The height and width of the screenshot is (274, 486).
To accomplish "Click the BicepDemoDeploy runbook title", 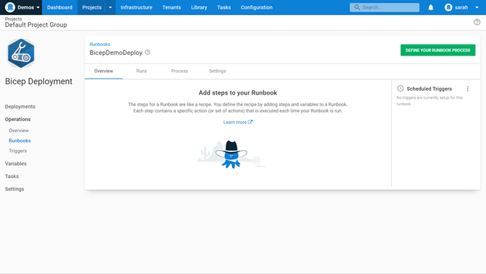I will 116,53.
